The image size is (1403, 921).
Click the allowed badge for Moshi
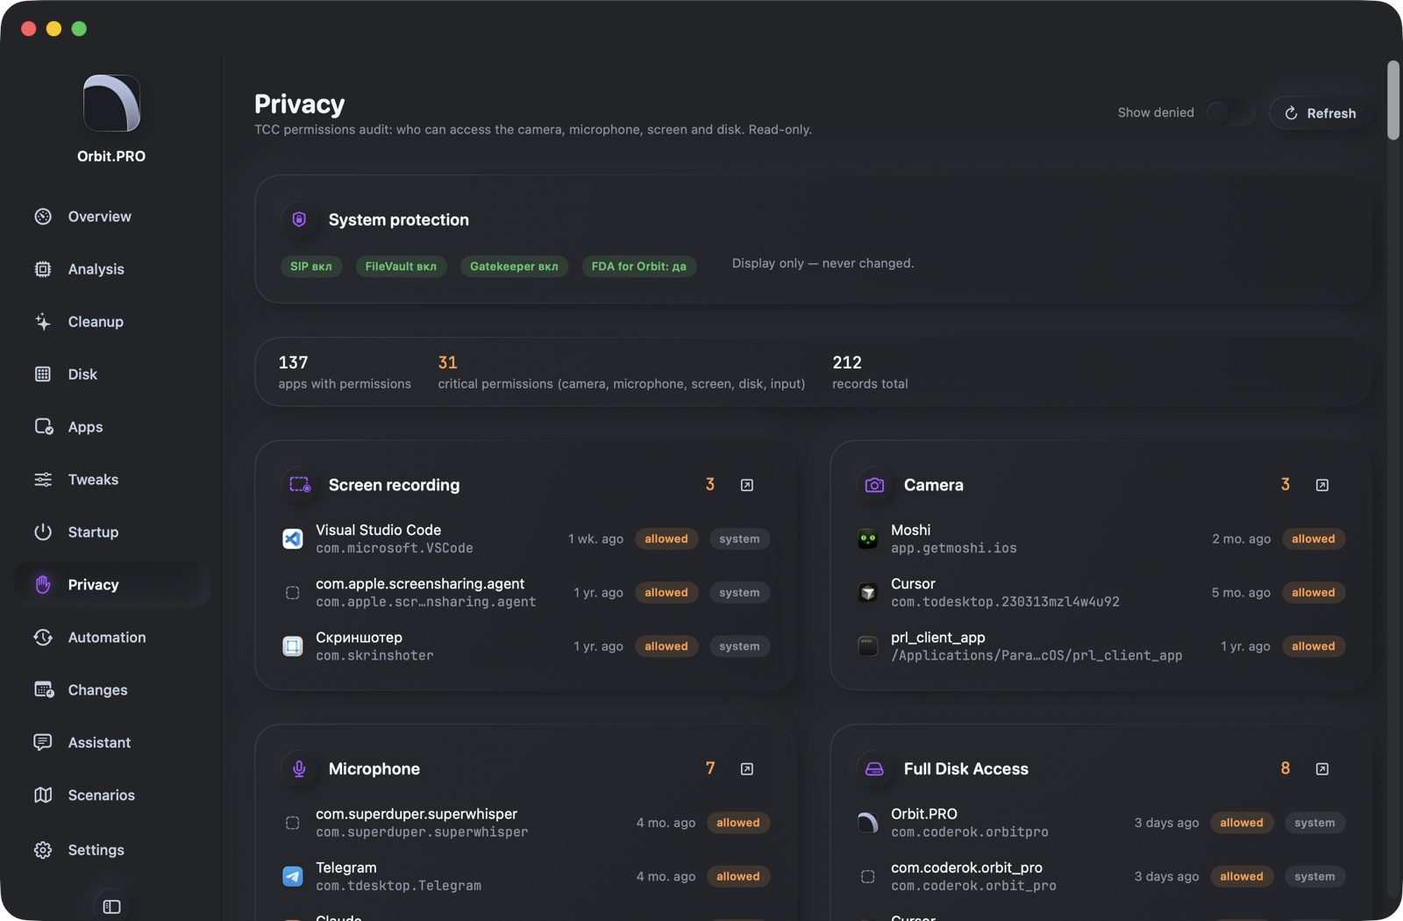point(1314,539)
